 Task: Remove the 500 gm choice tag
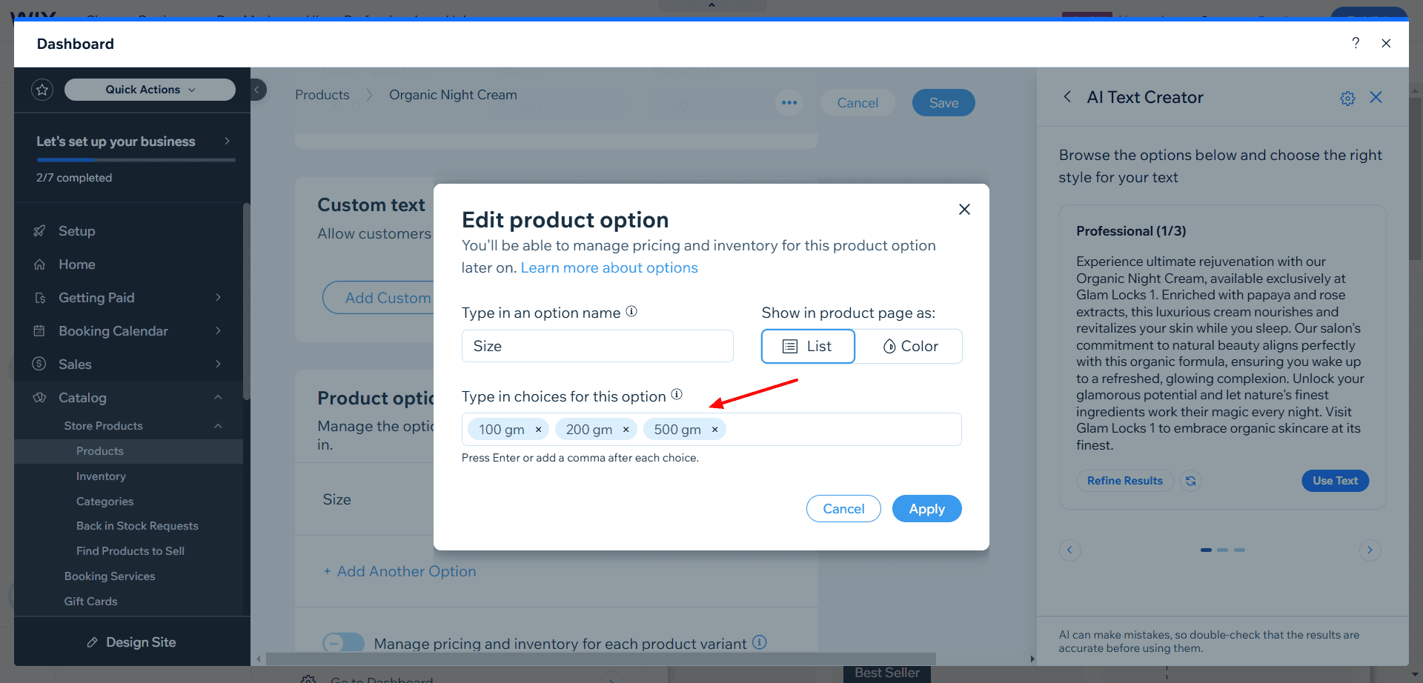(x=714, y=430)
